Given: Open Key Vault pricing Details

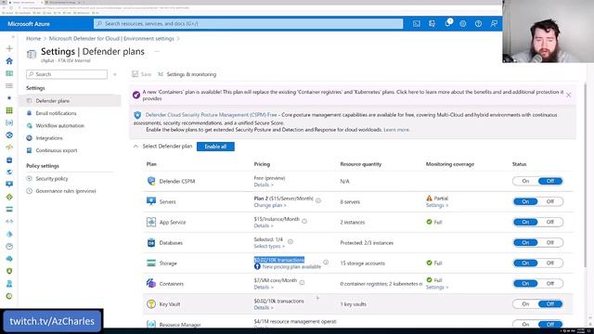Looking at the screenshot, I should (x=264, y=307).
